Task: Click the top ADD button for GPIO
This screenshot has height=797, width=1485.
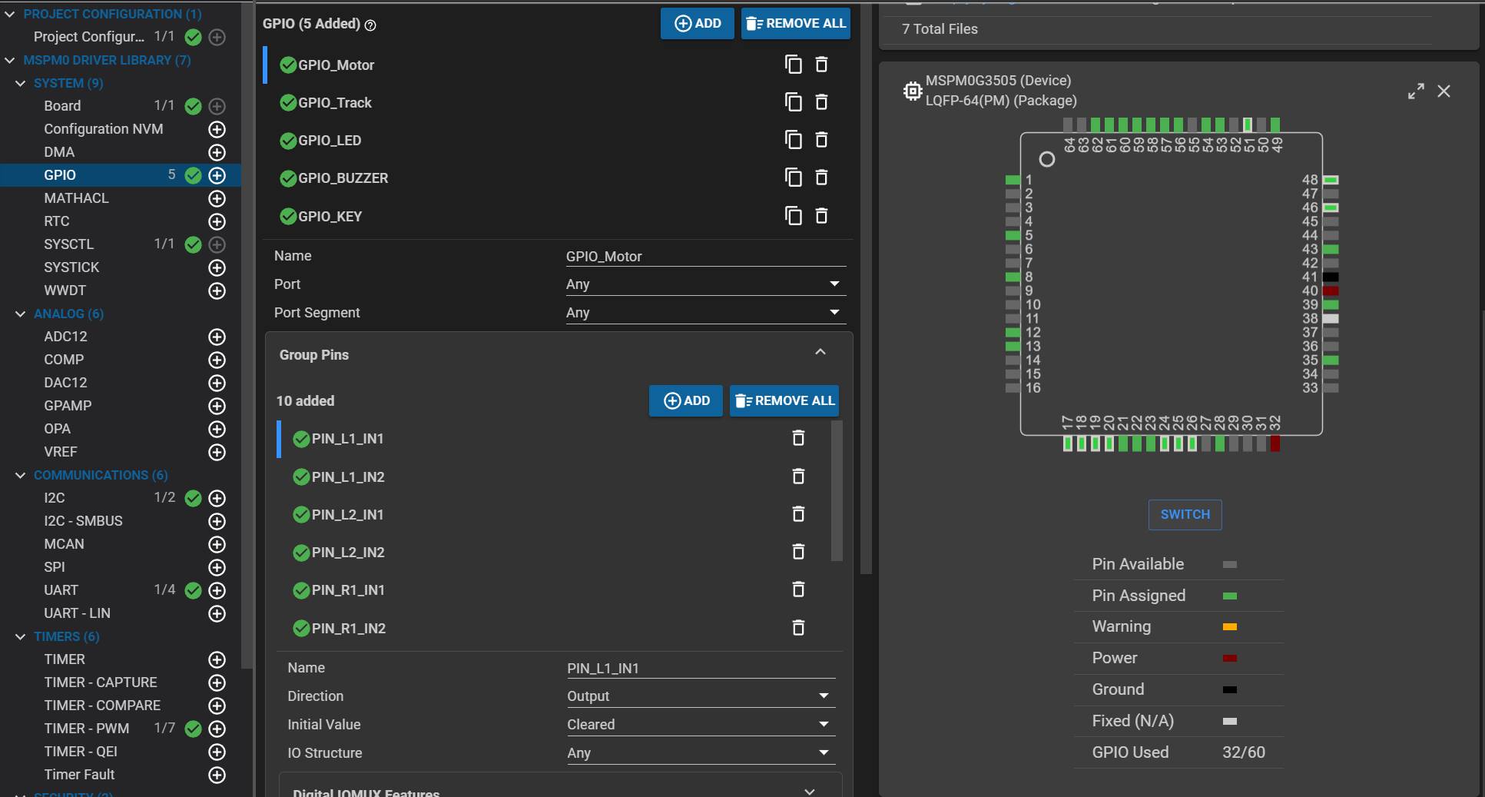Action: (x=697, y=24)
